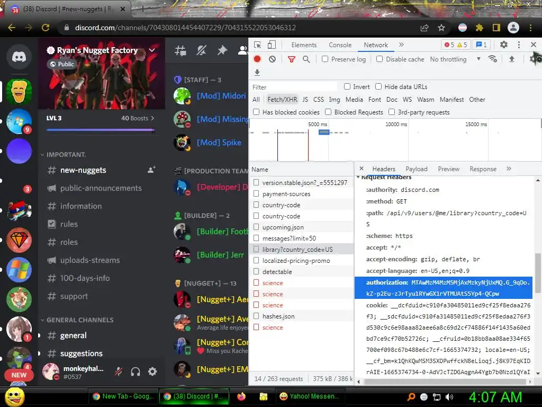Collapse the Request Headers section

click(358, 177)
